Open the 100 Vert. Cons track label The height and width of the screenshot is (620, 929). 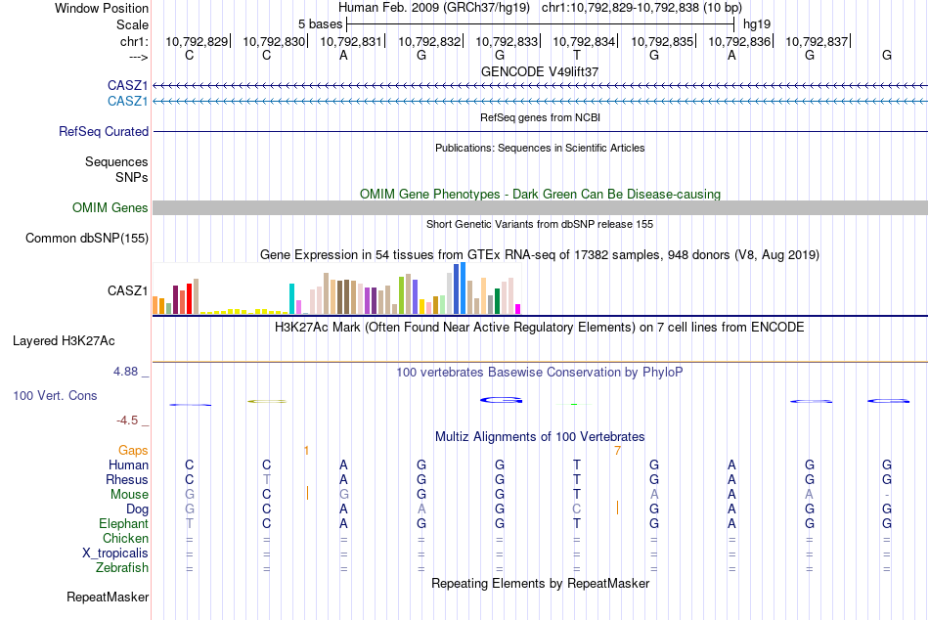pos(55,395)
